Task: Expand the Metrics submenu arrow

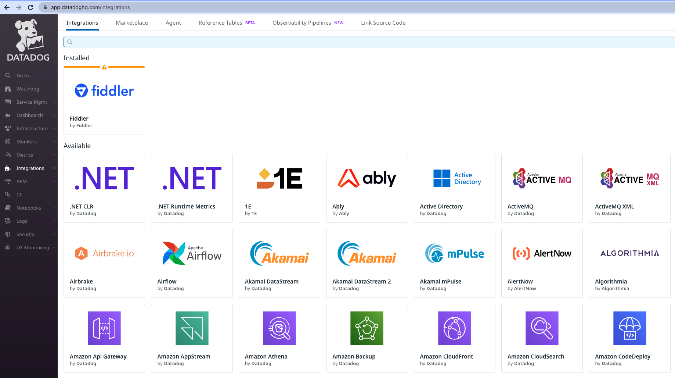Action: point(54,155)
